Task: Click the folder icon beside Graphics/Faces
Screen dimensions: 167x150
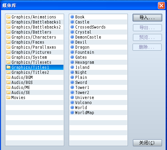Action: tap(8, 42)
